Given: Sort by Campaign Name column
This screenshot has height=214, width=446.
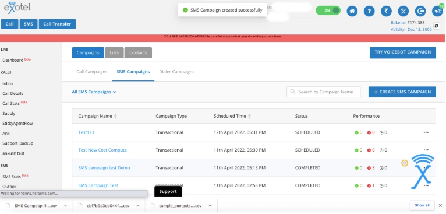Looking at the screenshot, I should click(115, 116).
